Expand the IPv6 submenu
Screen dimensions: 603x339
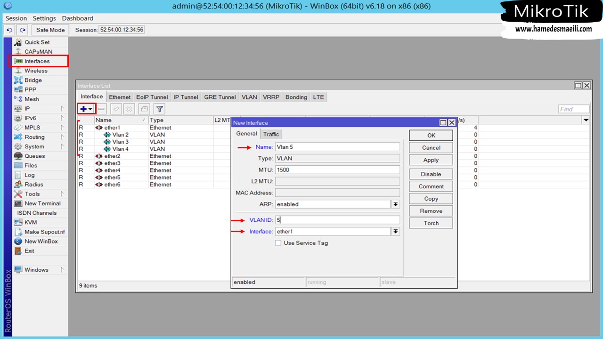click(x=62, y=118)
